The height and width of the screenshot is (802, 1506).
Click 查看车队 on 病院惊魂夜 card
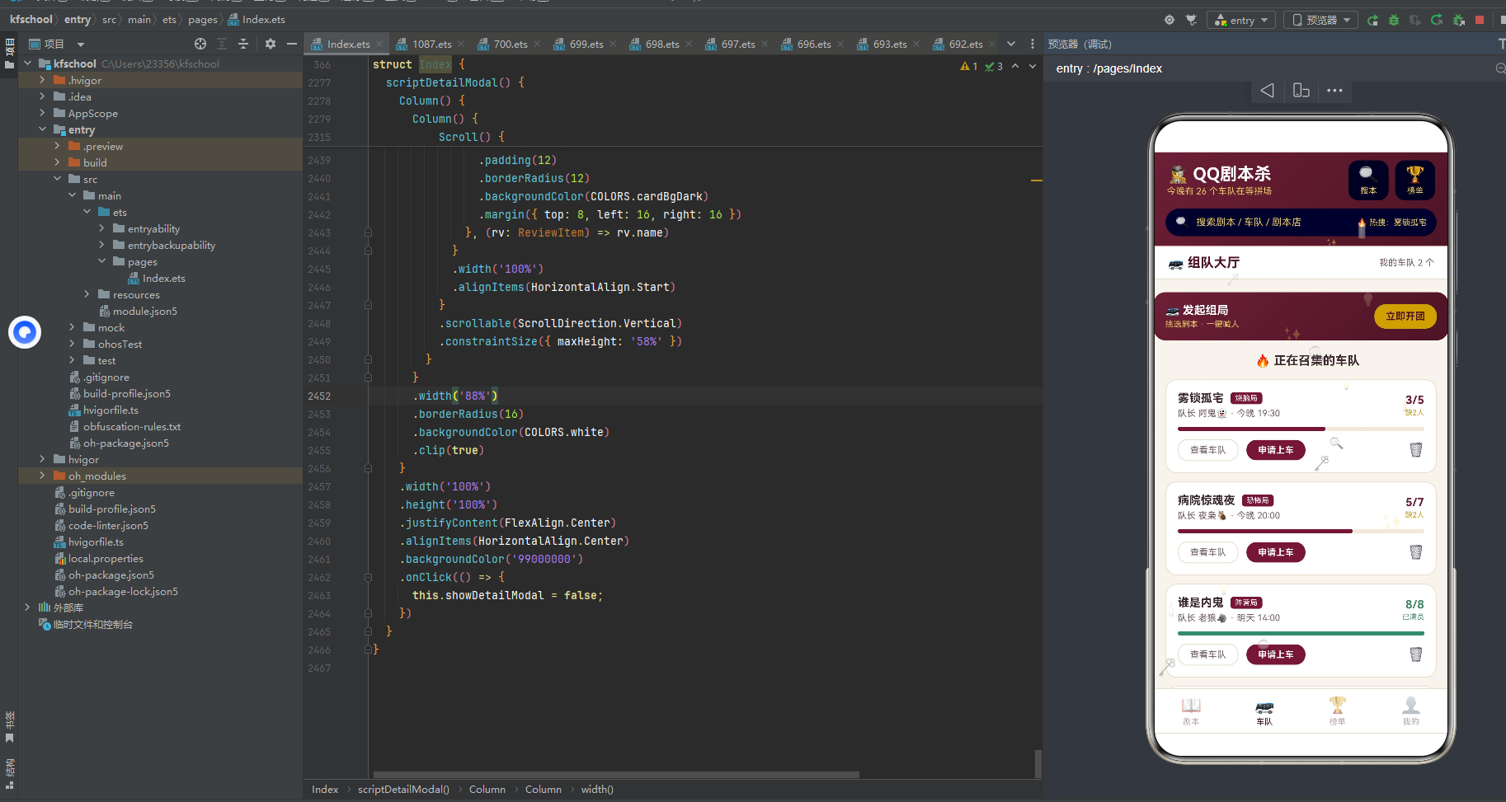(x=1208, y=552)
